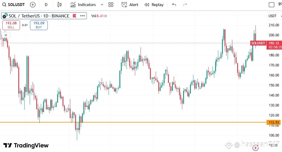Collapse the legend with chevron arrow
This screenshot has width=282, height=152.
click(x=6, y=35)
